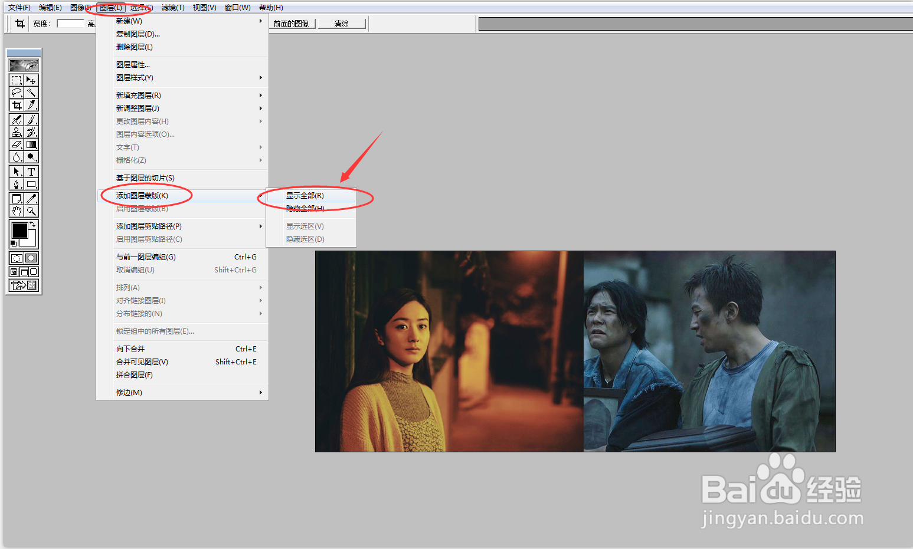Choose 复制图层(D)... menu entry

[182, 34]
